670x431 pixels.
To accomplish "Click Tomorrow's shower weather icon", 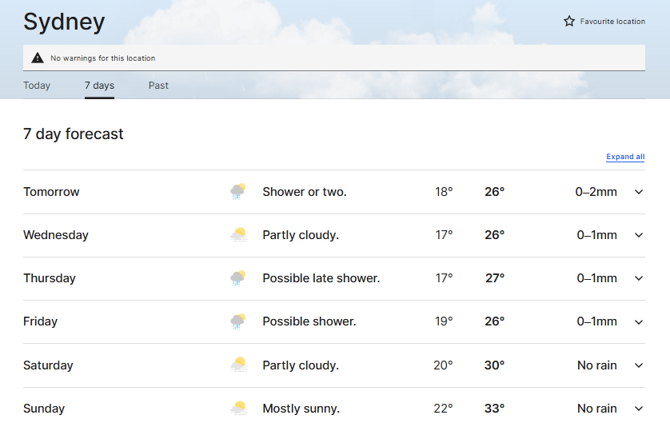I will [x=238, y=192].
